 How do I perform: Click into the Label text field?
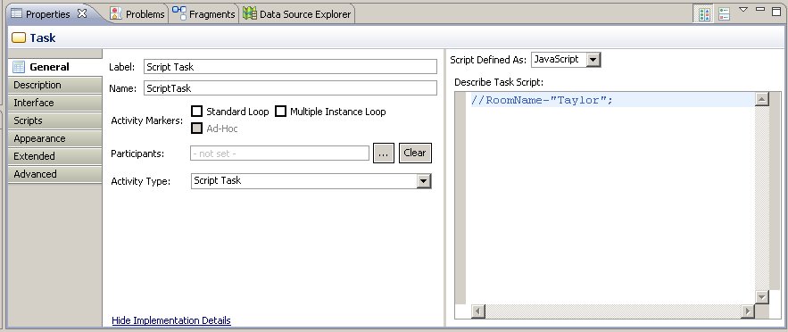(x=290, y=67)
